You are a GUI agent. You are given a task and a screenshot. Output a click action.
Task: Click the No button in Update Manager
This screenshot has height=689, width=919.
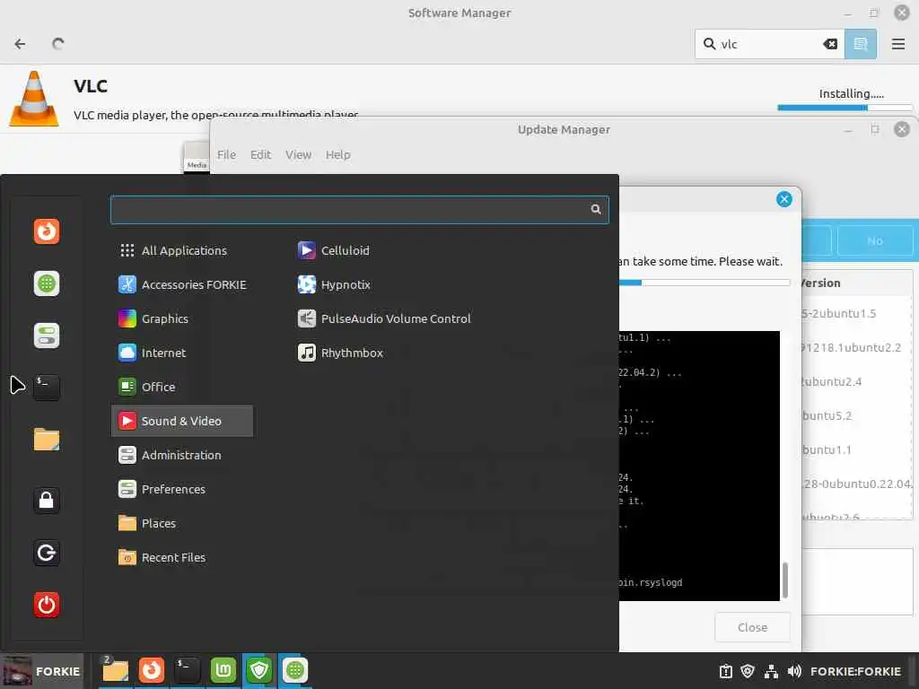(874, 240)
